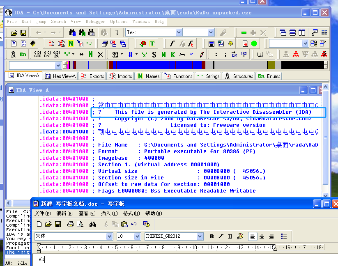Click the En enums icon in third toolbar row
The height and width of the screenshot is (266, 338).
click(23, 54)
